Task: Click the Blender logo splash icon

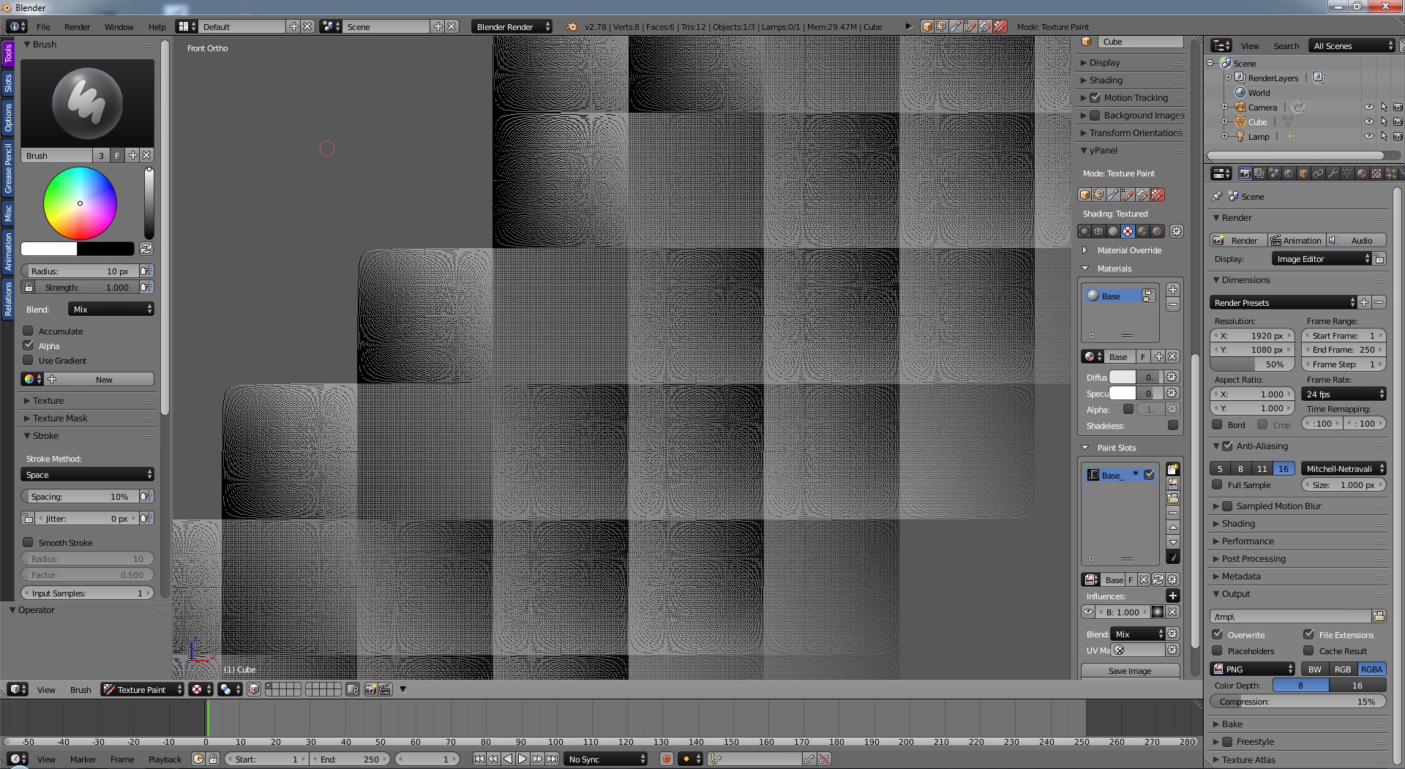Action: [x=572, y=27]
